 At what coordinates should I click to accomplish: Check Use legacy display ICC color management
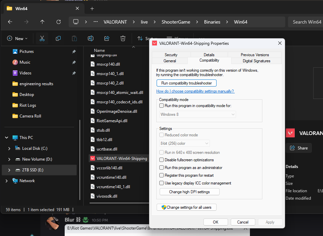162,183
